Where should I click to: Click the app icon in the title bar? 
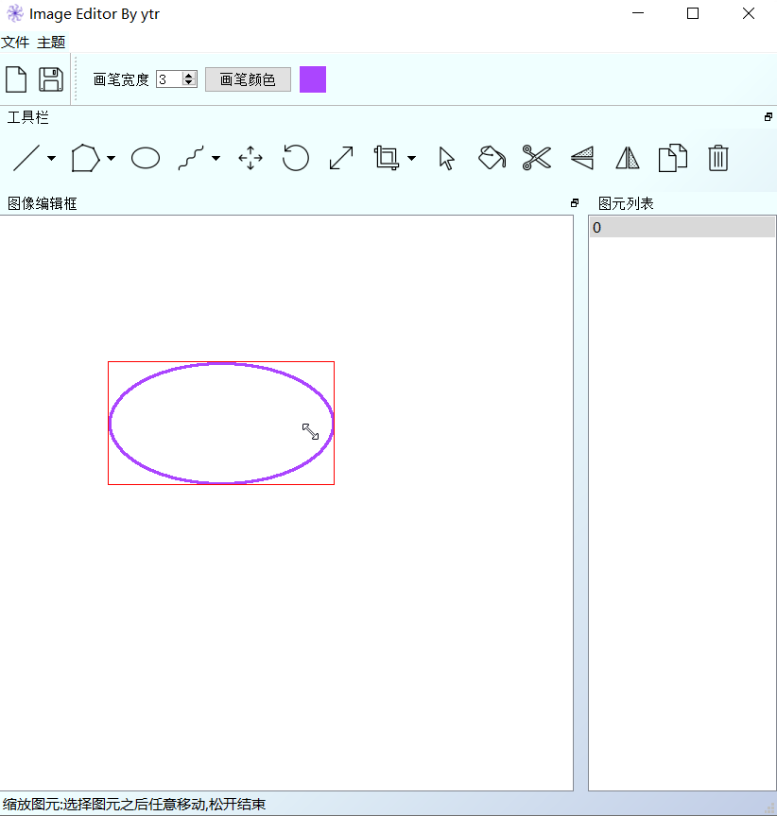[x=15, y=13]
